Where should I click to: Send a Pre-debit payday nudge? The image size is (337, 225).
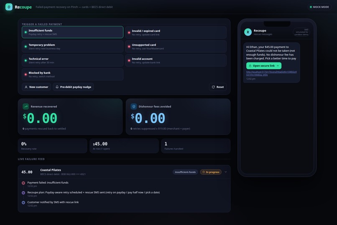point(73,87)
